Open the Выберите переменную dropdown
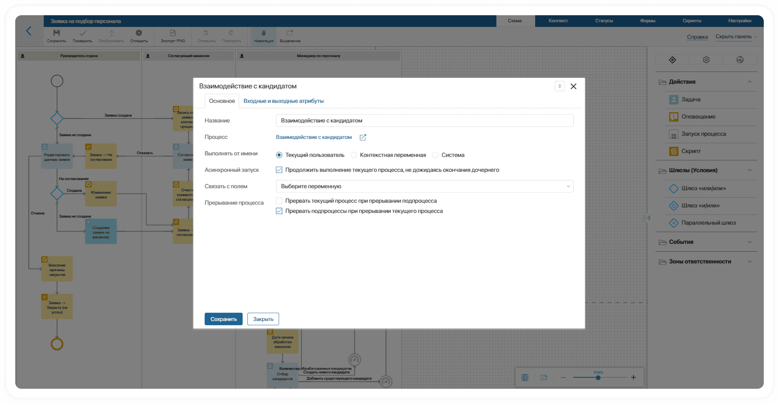Viewport: 779px width, 404px height. click(x=424, y=186)
